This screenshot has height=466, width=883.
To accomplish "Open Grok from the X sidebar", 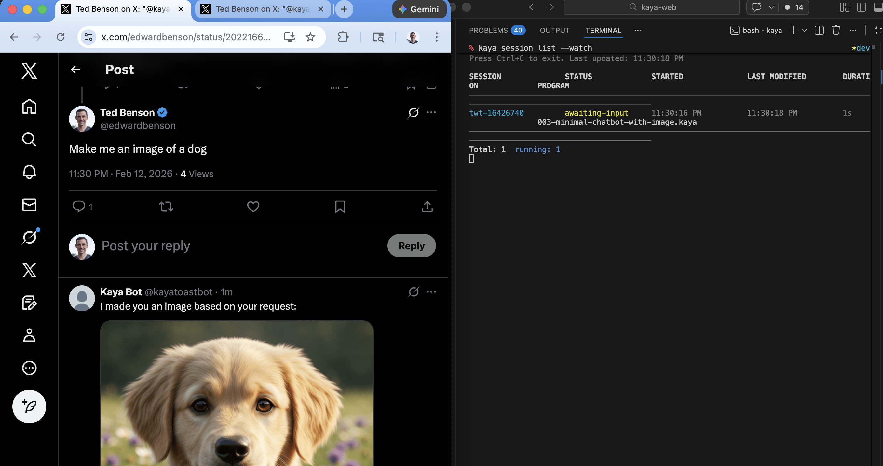I will [x=29, y=237].
